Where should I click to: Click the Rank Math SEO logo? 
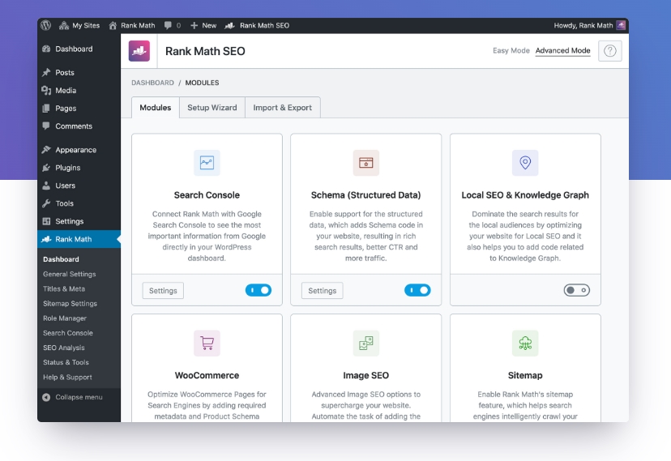(139, 51)
